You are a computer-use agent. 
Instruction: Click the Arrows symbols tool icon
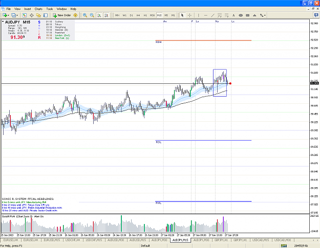click(x=262, y=15)
